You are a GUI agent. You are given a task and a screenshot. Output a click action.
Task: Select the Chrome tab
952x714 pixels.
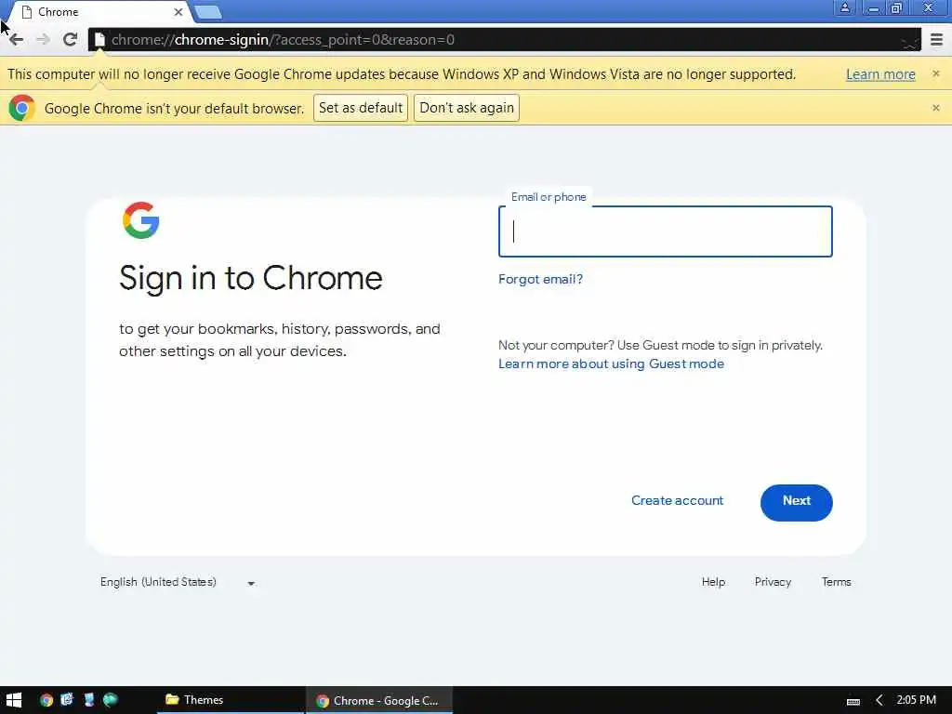(x=100, y=12)
